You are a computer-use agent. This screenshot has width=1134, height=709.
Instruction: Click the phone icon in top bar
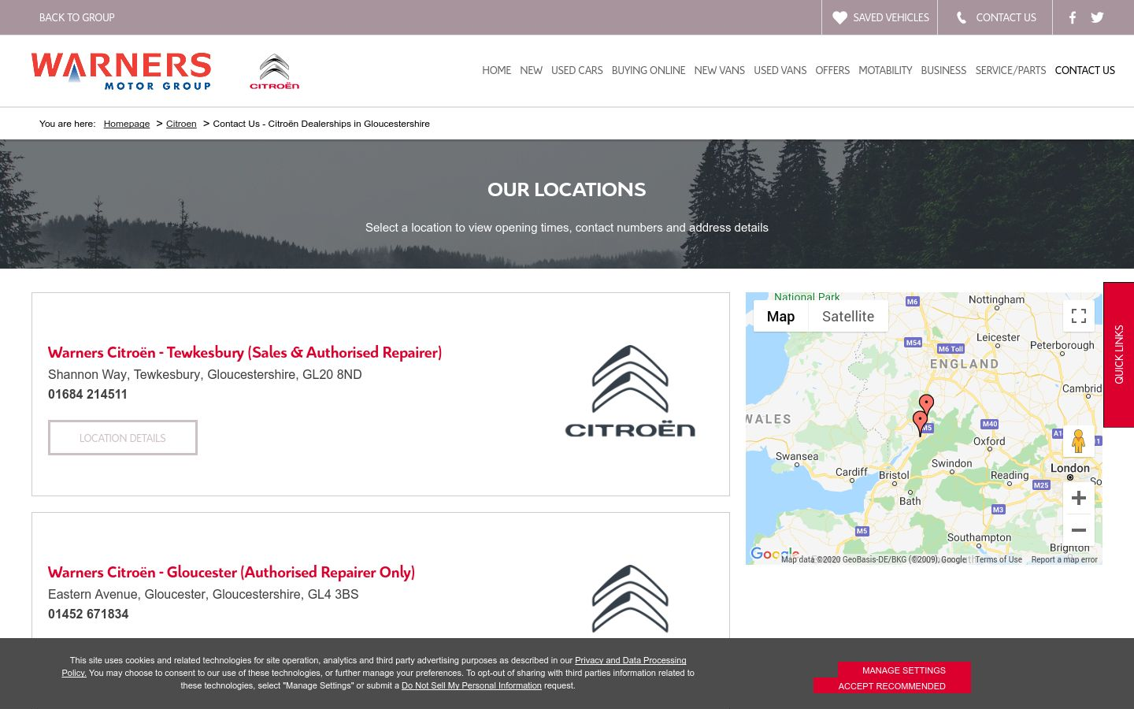tap(962, 17)
